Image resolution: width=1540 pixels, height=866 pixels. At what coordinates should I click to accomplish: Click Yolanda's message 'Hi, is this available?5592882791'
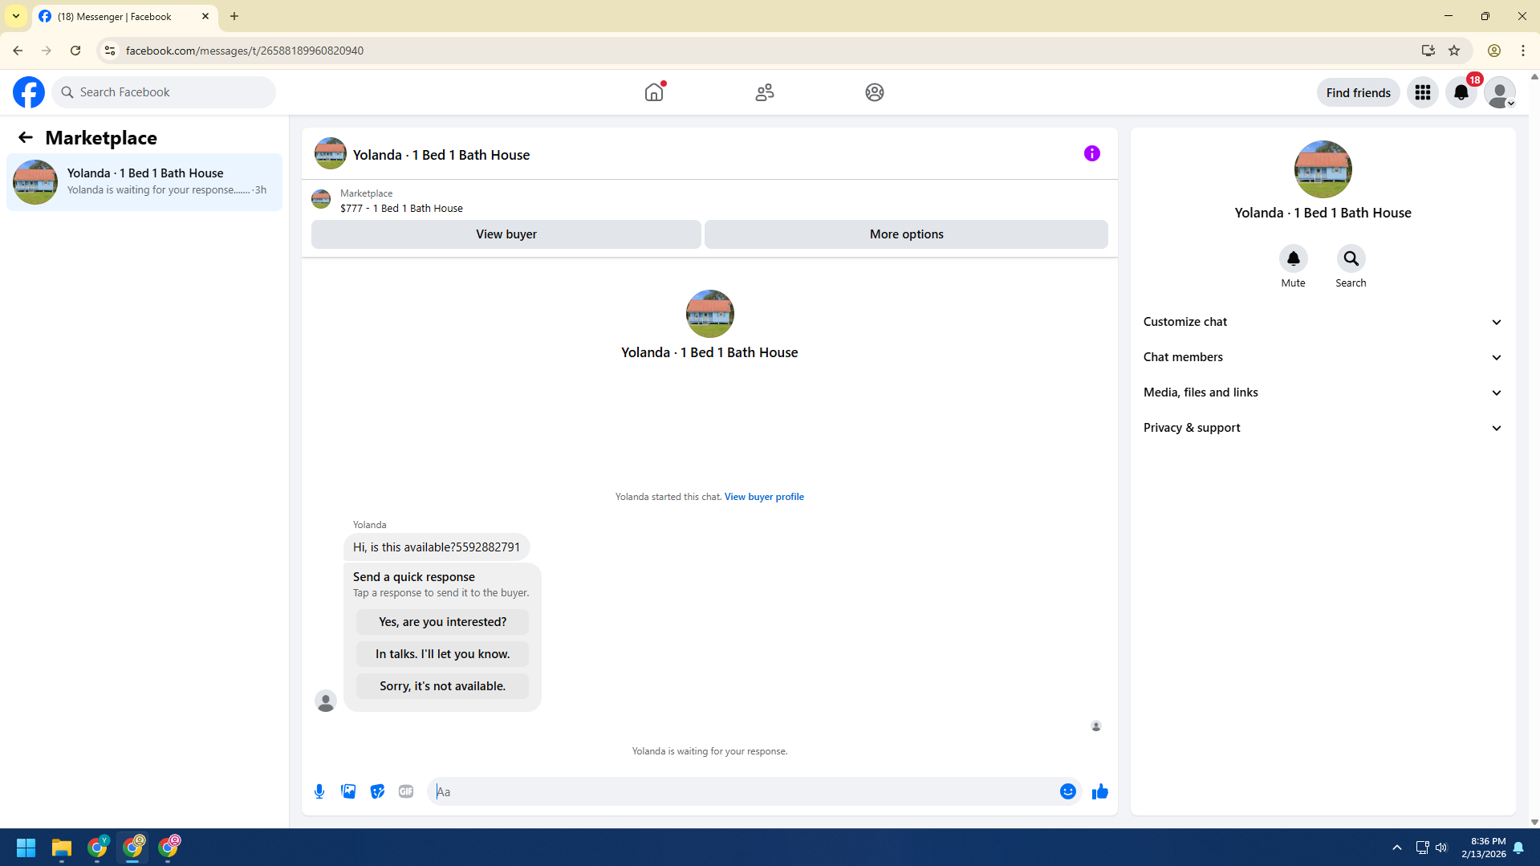tap(437, 547)
